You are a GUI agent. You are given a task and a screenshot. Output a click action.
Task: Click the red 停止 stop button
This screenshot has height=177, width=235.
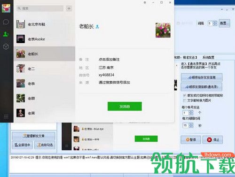(213, 139)
